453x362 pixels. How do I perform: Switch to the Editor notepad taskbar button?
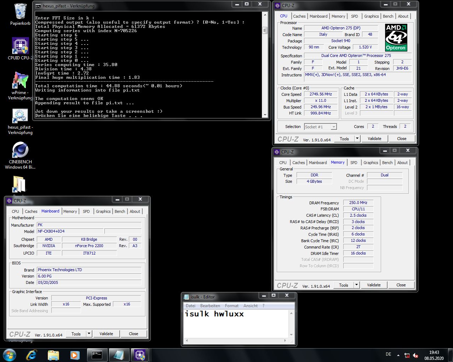(x=119, y=355)
